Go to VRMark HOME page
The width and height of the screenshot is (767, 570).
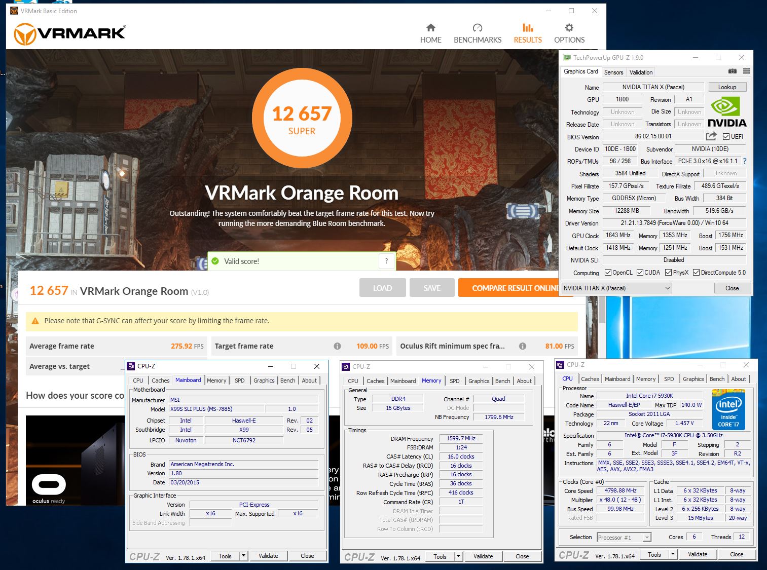430,33
